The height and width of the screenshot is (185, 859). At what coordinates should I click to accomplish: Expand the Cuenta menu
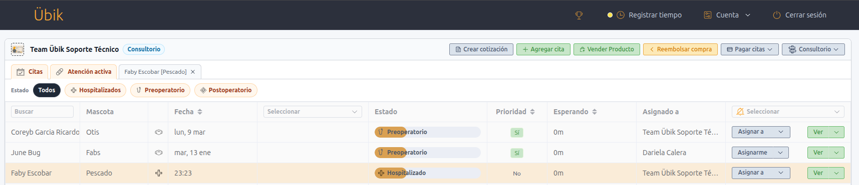coord(727,15)
